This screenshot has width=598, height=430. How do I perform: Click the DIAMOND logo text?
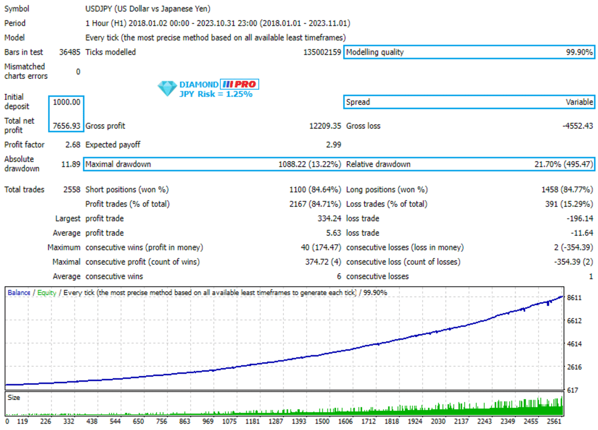click(x=199, y=85)
